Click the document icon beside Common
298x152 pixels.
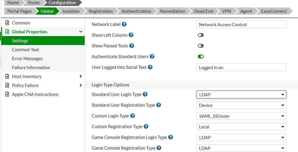coord(7,23)
